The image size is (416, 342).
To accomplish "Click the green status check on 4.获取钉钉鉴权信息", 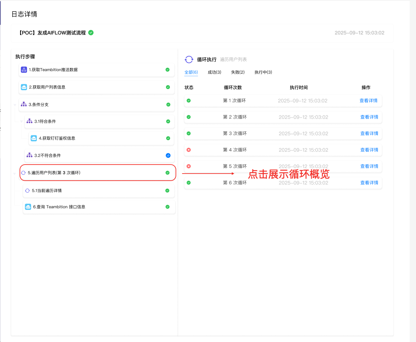I will tap(168, 138).
